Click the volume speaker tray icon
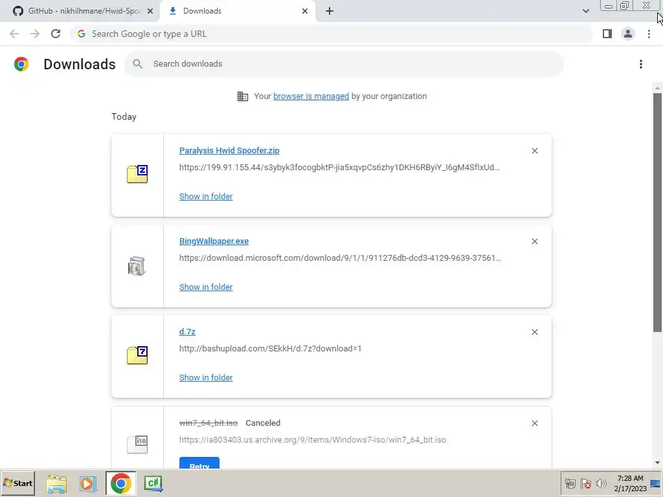The height and width of the screenshot is (497, 663). (601, 483)
